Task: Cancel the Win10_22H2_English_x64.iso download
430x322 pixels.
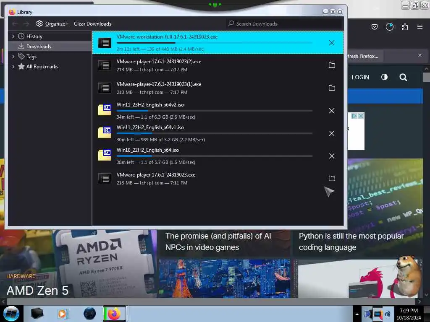Action: click(332, 156)
